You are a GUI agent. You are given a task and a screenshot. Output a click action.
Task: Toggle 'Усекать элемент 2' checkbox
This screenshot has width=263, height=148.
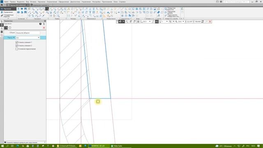[x=17, y=46]
